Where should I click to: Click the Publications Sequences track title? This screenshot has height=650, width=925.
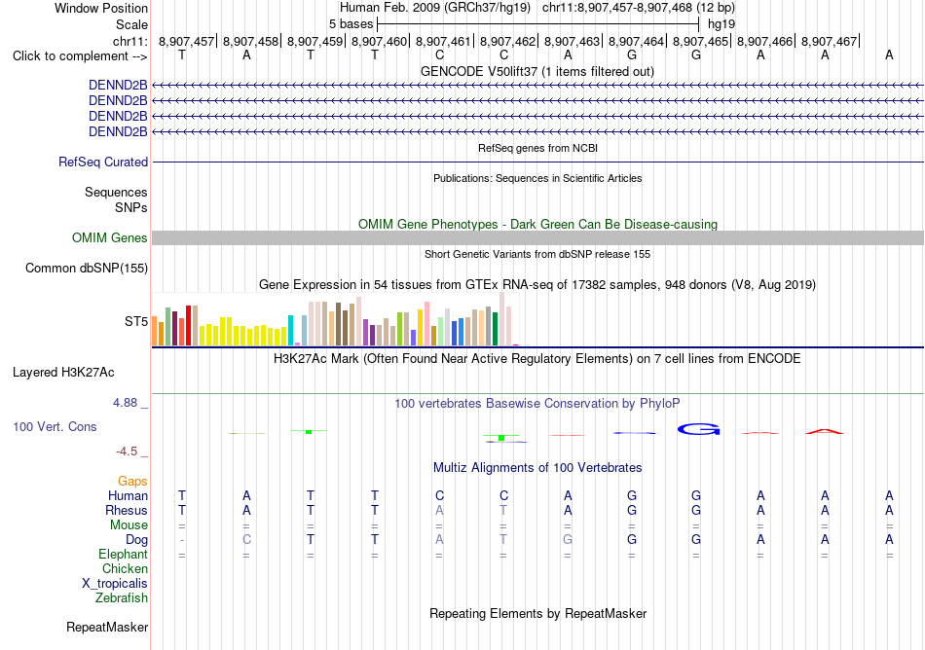537,178
